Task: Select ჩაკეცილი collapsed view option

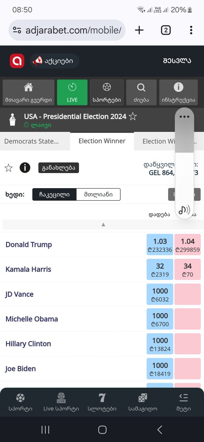Action: 54,195
